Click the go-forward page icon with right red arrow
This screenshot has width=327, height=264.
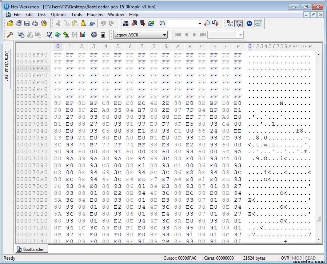[215, 23]
